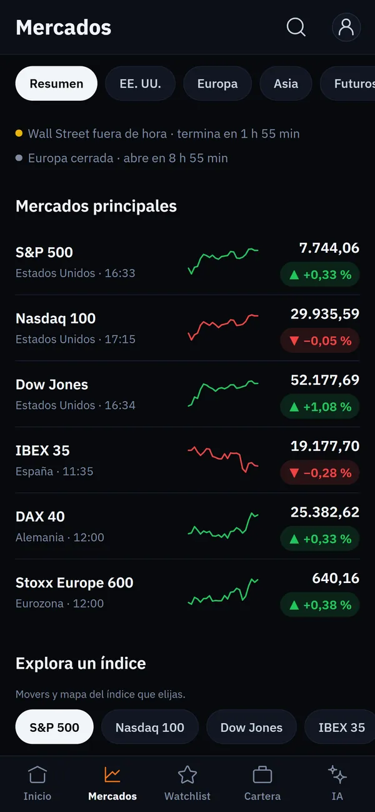Select the EE. UU. tab
This screenshot has width=375, height=812.
pos(141,84)
